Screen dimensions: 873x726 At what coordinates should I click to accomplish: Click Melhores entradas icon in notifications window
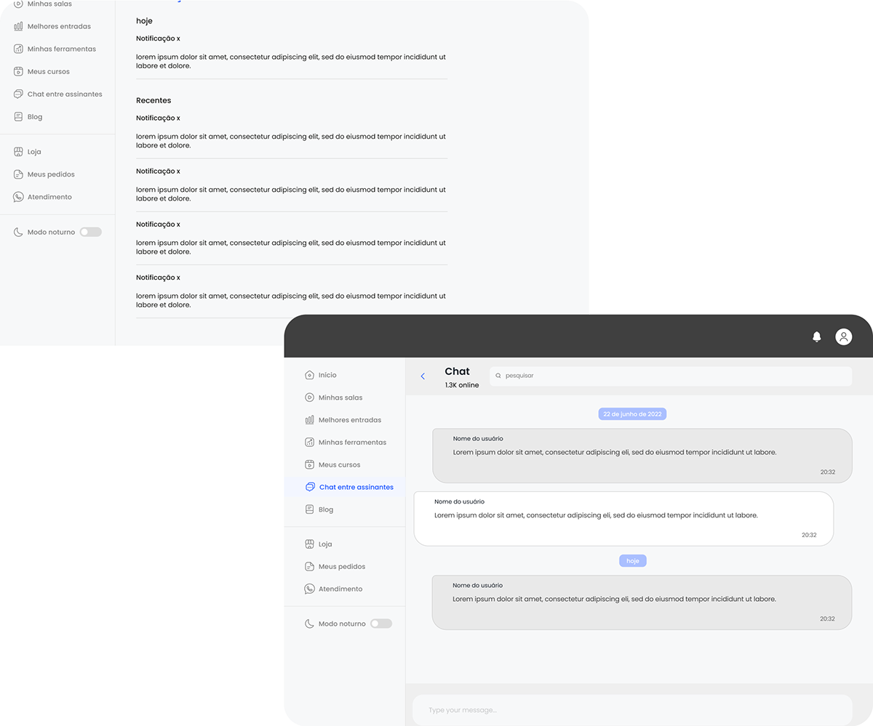[x=18, y=26]
